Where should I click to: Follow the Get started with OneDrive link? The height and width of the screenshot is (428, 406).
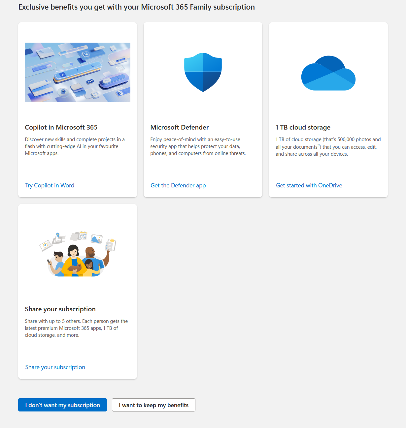[x=309, y=185]
